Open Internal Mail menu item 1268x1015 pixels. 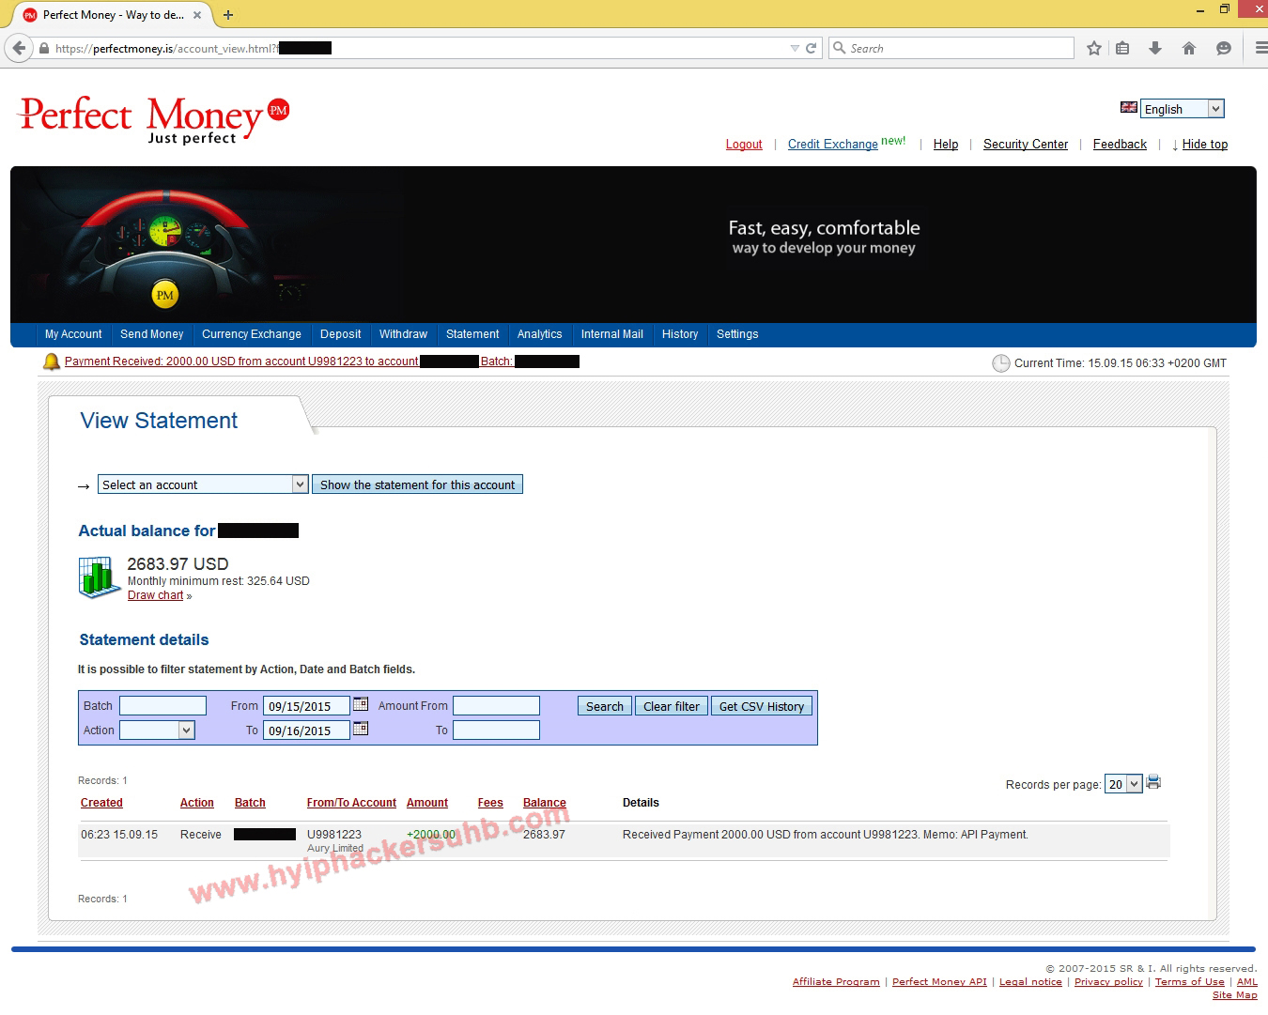tap(612, 334)
